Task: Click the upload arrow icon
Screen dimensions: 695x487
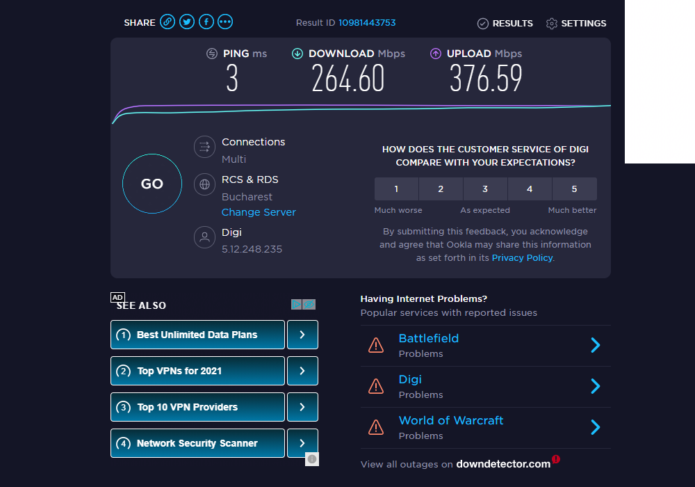Action: [x=436, y=54]
